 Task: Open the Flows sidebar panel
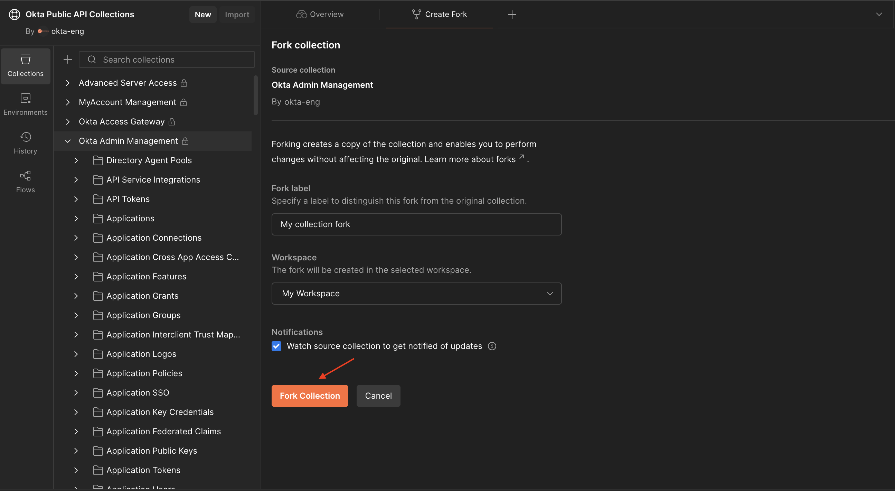(25, 182)
